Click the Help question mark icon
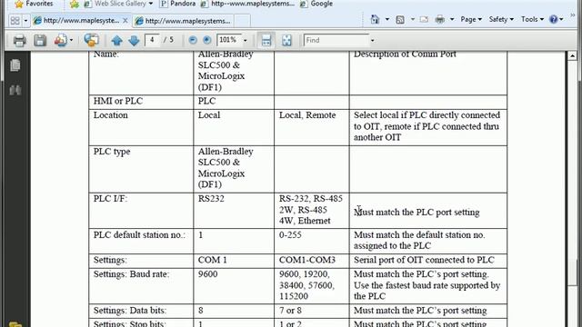The height and width of the screenshot is (327, 582). (x=553, y=19)
